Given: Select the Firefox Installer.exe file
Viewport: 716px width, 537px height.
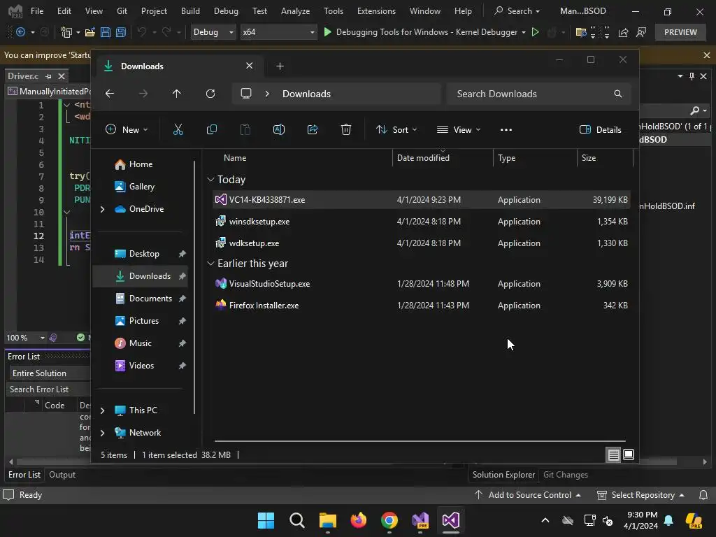Looking at the screenshot, I should click(x=421, y=306).
